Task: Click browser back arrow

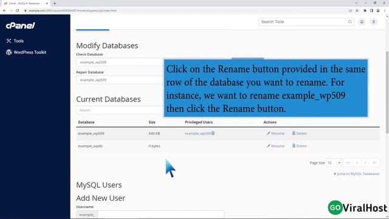Action: pos(4,11)
